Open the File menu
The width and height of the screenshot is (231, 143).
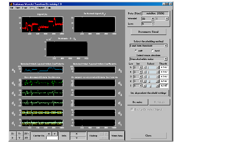[x=12, y=8]
